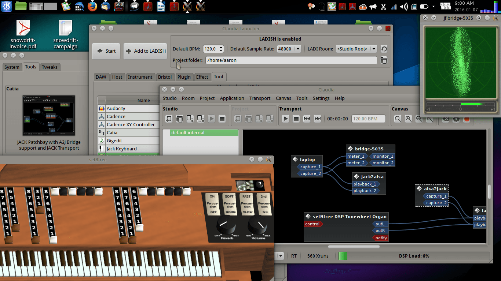Click the canvas zoom-fit magnifier icon
Viewport: 501px width, 281px height.
tap(398, 119)
